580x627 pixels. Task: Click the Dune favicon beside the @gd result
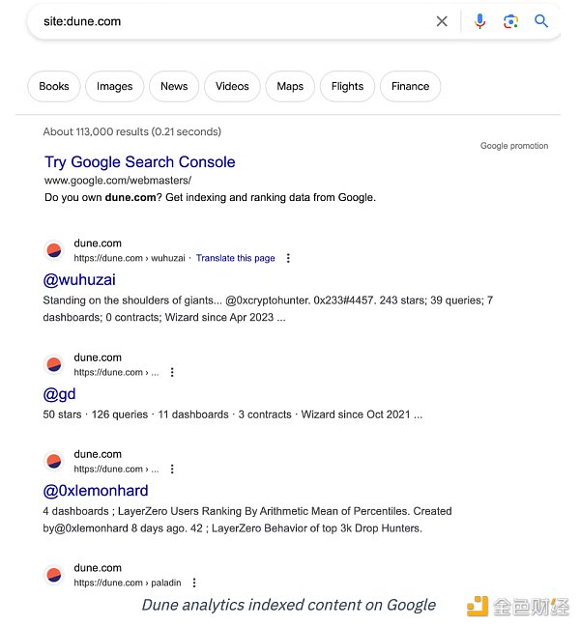point(54,365)
